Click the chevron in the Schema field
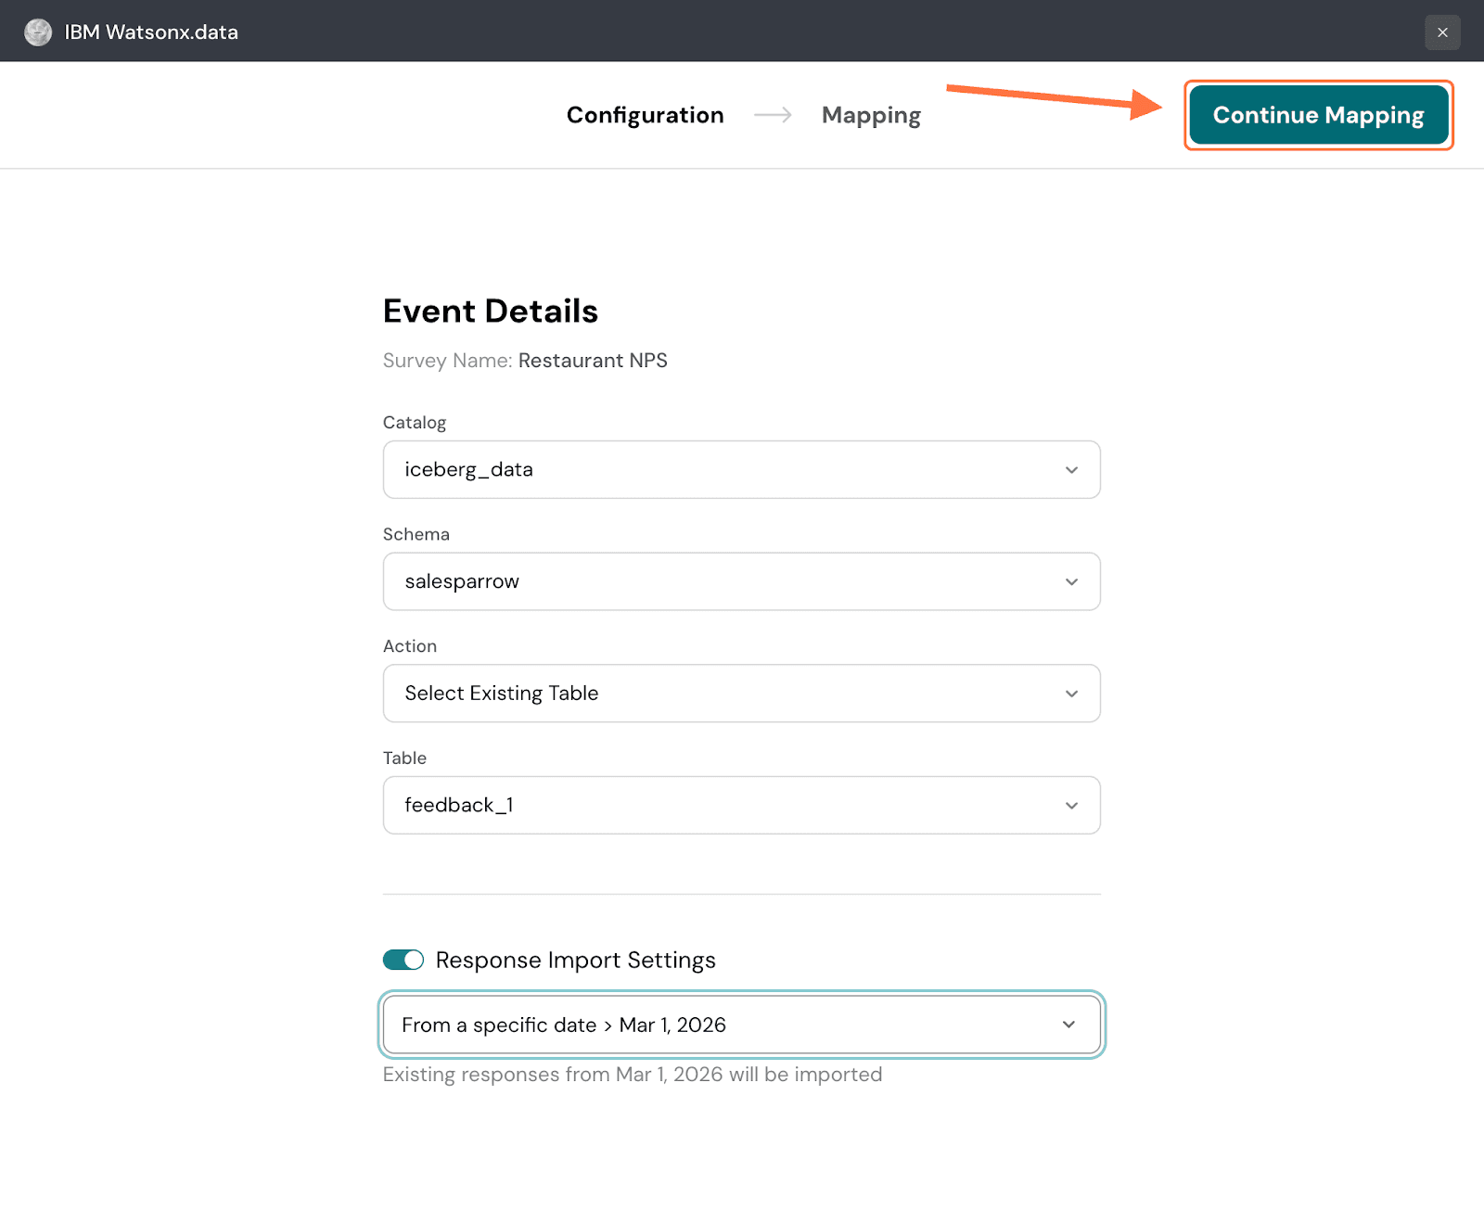 pyautogui.click(x=1071, y=582)
